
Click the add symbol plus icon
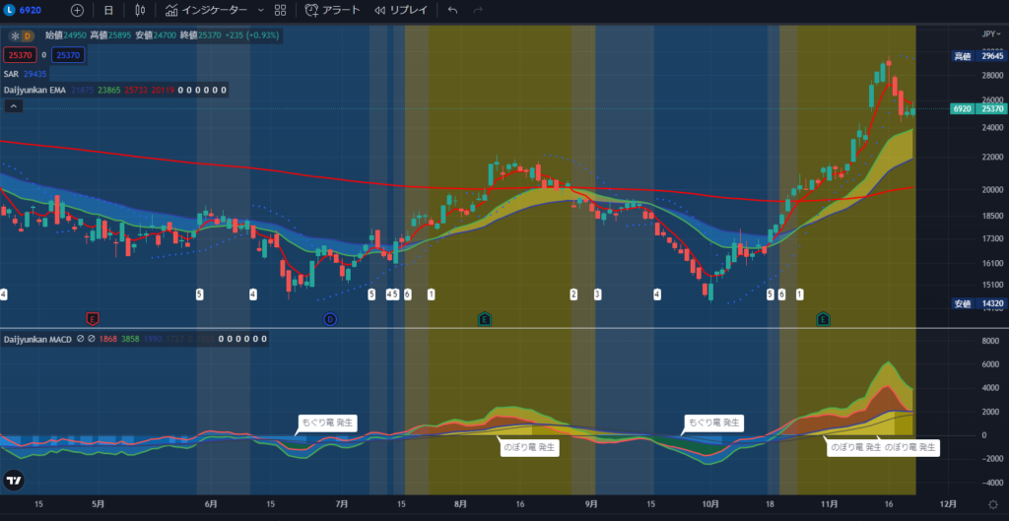(77, 10)
